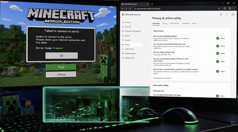
Task: Click the 'Failed to connect to world' title
Action: 62,31
